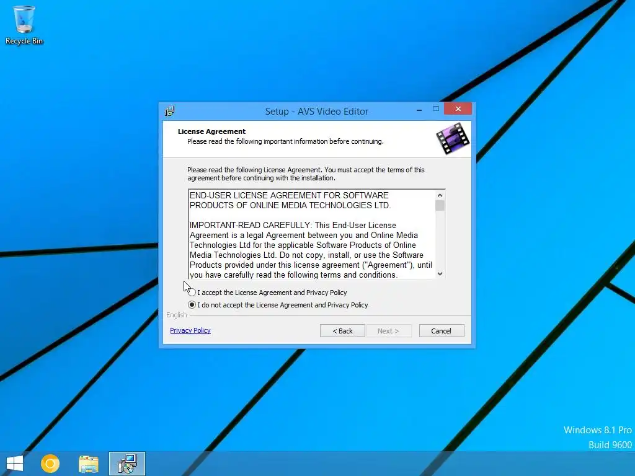Click the 'Windows 8.1 Pro' watermark text
The width and height of the screenshot is (635, 476).
(x=598, y=430)
